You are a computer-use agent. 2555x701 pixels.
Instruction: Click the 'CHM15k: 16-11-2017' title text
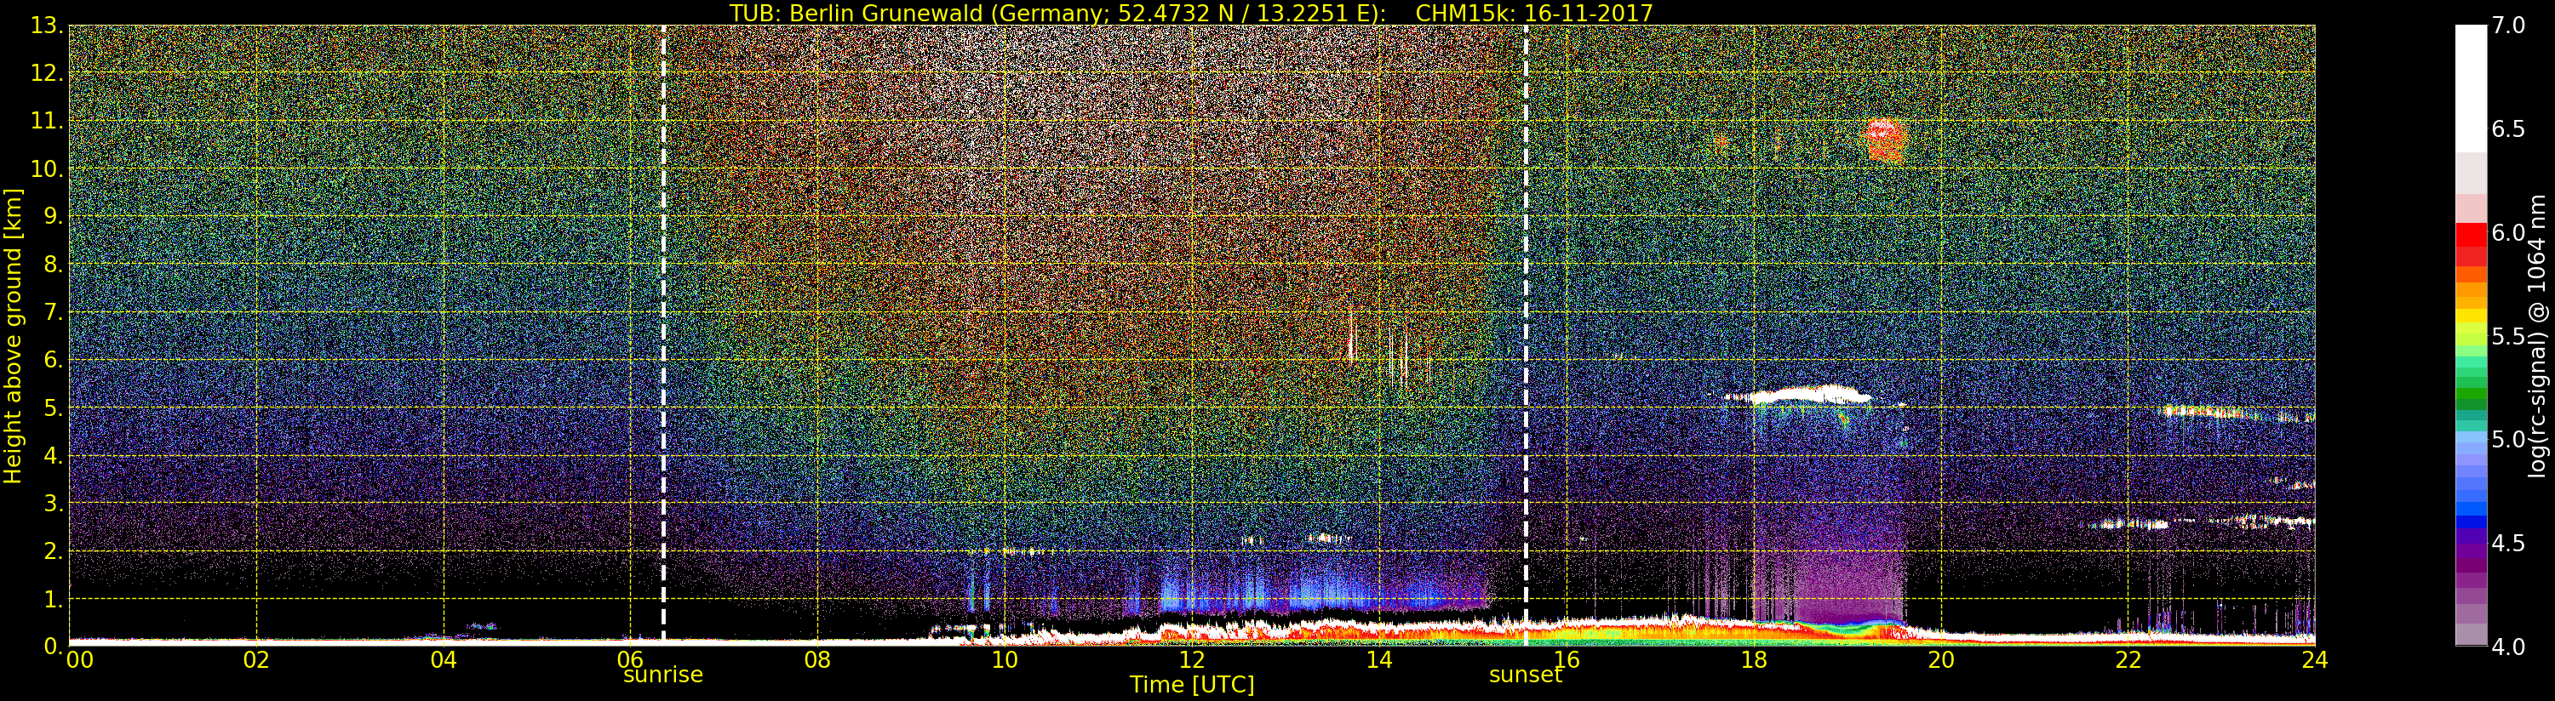point(1534,13)
